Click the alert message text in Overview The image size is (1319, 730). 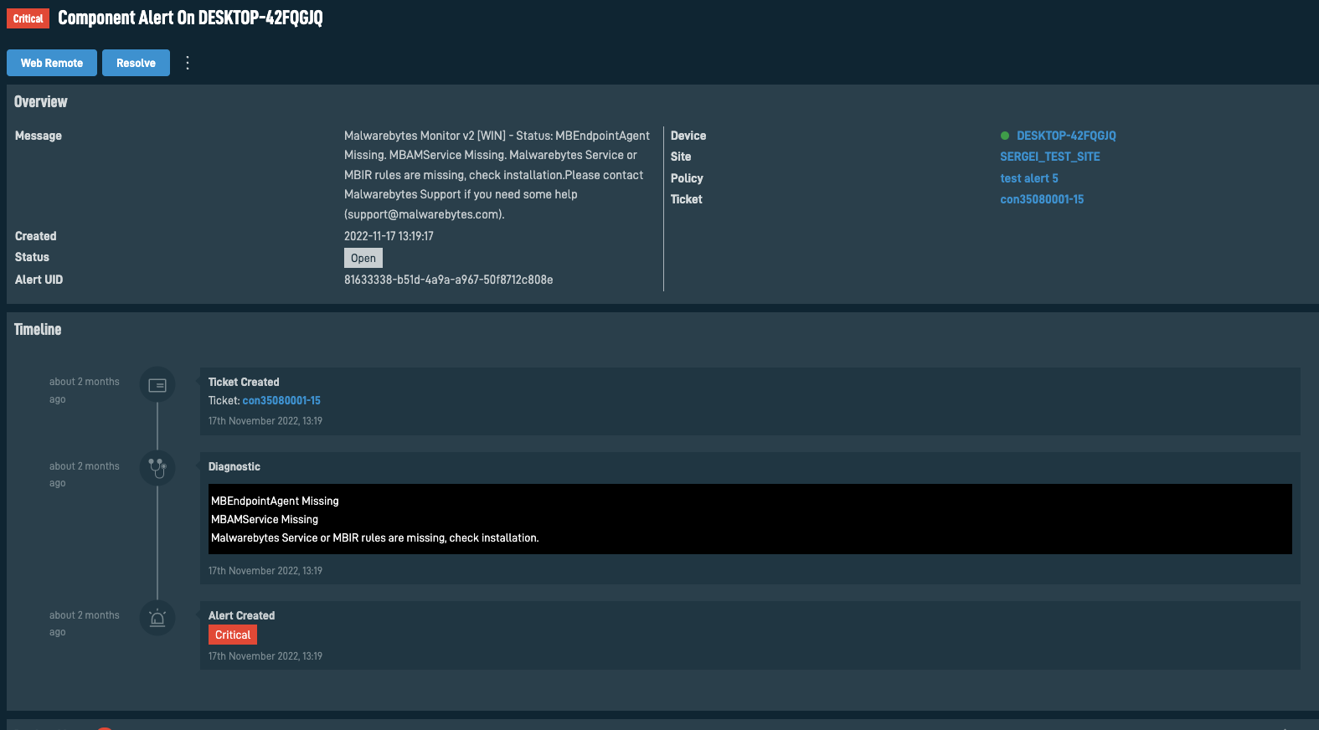(497, 175)
